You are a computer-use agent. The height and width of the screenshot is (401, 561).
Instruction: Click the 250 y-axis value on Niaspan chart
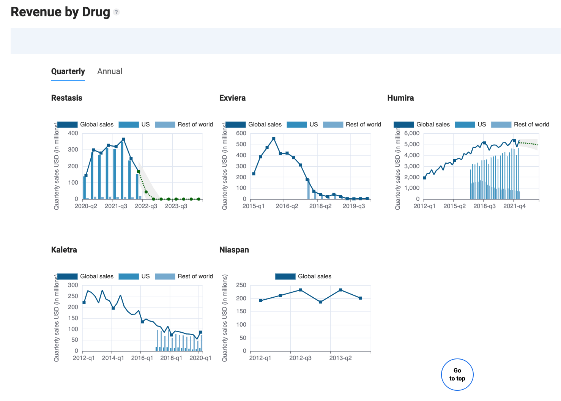click(x=241, y=285)
